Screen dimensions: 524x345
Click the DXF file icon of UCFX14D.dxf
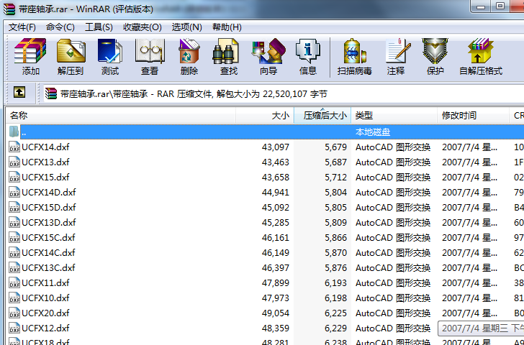[14, 192]
